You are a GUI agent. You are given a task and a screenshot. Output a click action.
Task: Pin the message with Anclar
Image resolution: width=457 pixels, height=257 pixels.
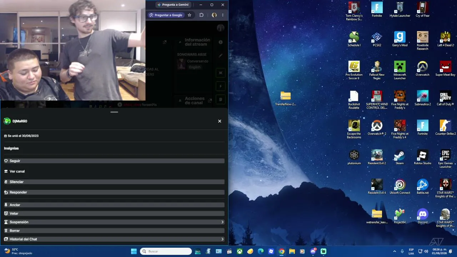coord(114,205)
